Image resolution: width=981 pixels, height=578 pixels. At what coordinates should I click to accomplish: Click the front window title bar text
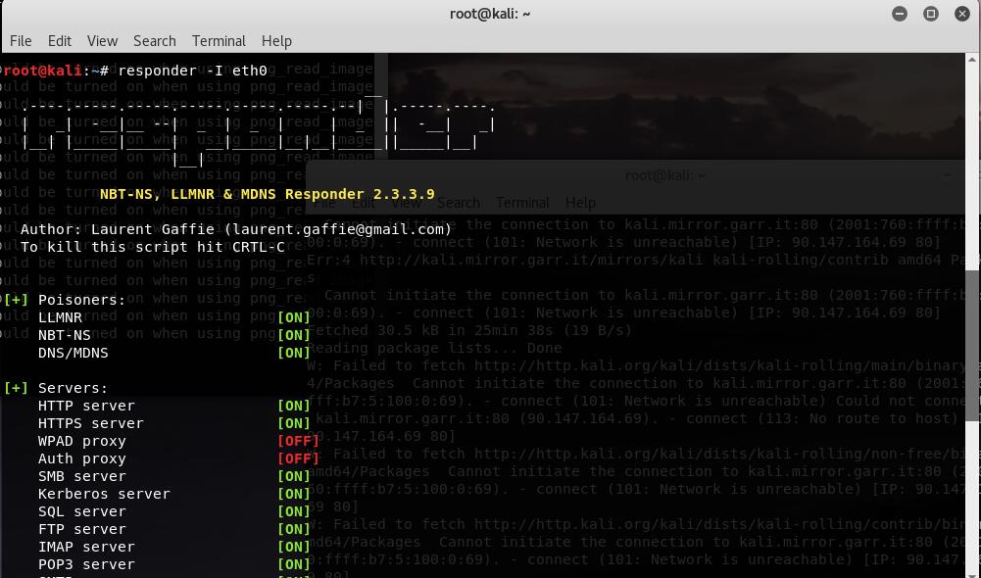point(490,14)
